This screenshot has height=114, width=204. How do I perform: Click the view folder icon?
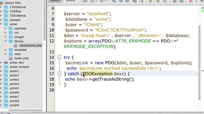click(x=11, y=54)
